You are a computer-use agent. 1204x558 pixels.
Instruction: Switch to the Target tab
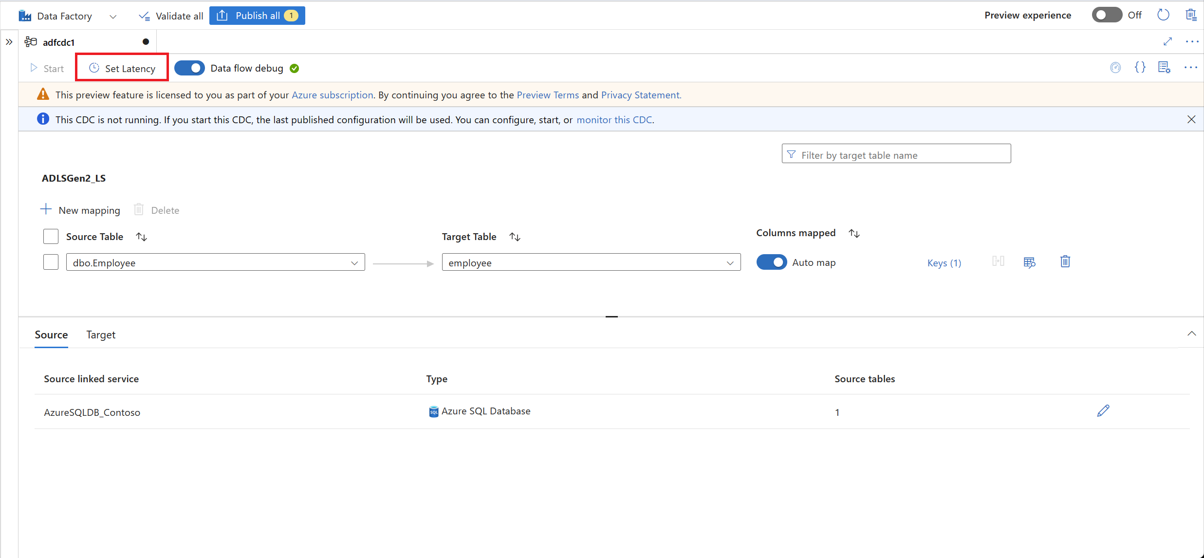101,335
